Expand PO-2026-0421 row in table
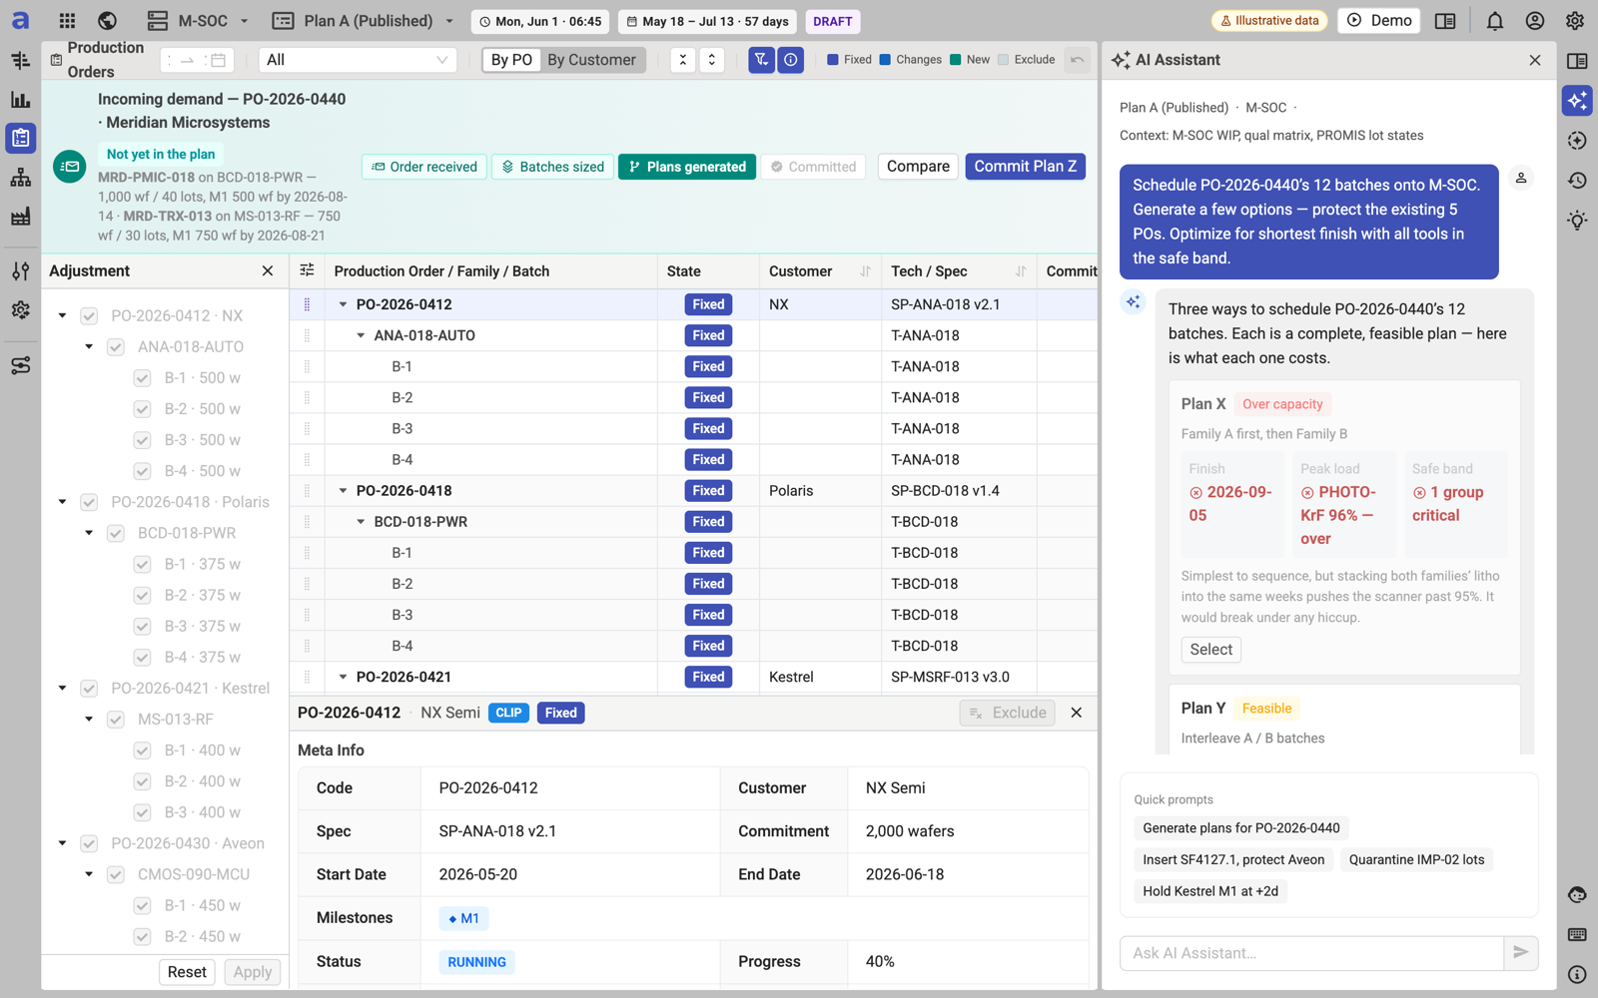1598x998 pixels. pos(343,677)
